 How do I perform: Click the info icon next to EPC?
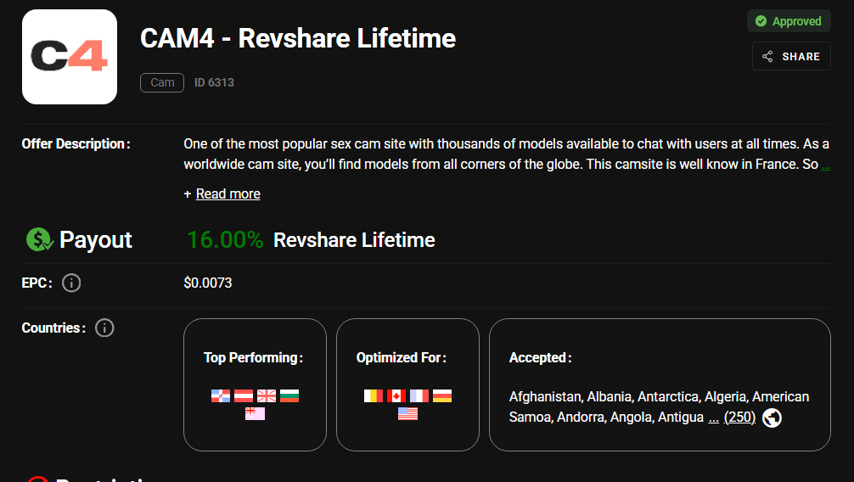71,283
